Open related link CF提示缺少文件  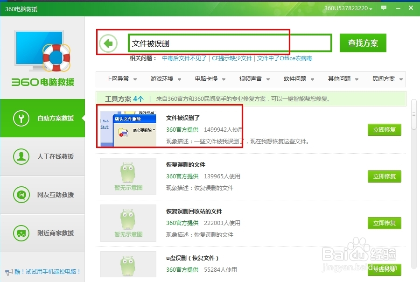click(232, 58)
